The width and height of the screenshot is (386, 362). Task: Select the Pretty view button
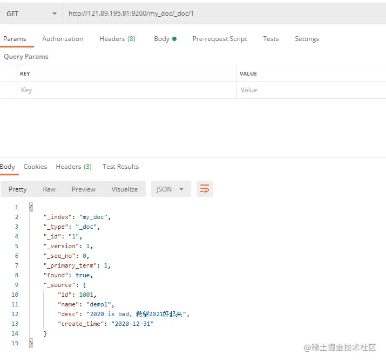(17, 189)
